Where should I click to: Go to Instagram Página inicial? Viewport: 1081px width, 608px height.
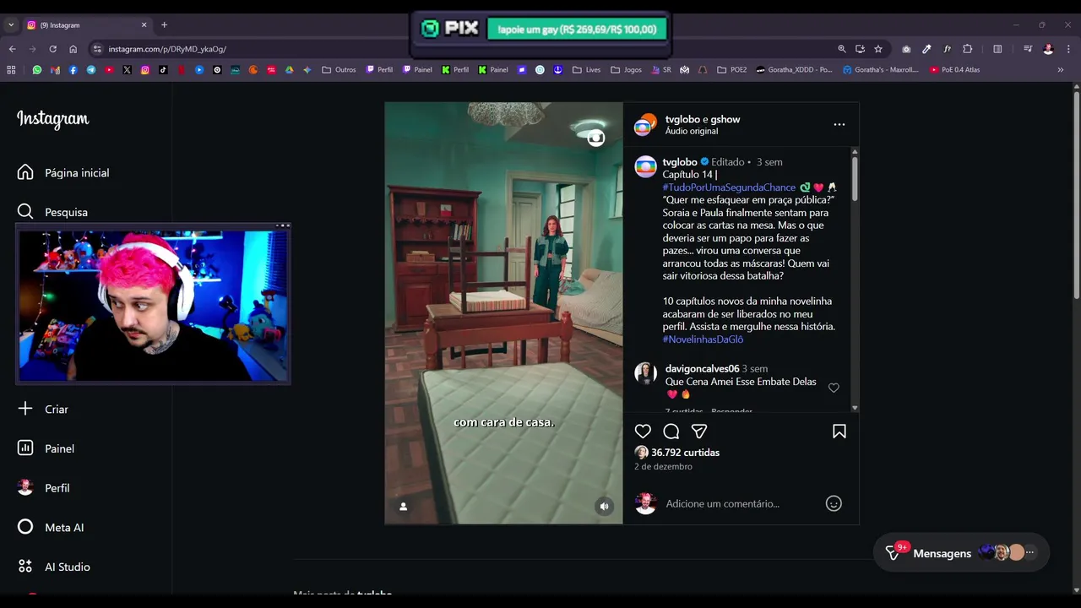pyautogui.click(x=63, y=172)
